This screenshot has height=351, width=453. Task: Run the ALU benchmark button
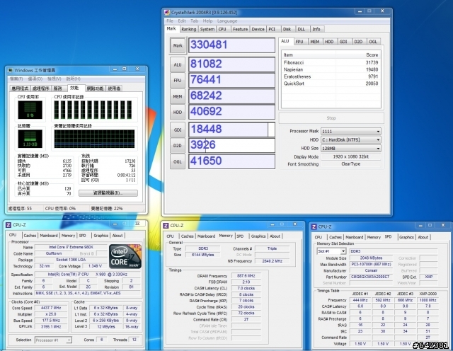[178, 64]
